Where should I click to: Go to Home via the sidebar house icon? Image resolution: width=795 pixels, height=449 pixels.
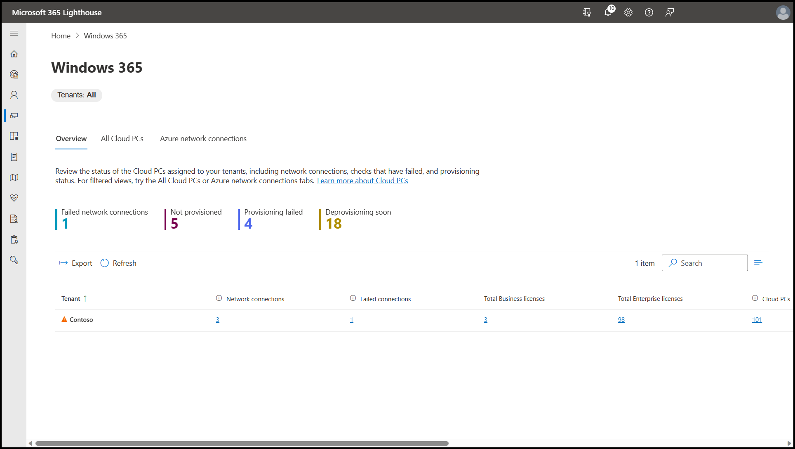14,54
